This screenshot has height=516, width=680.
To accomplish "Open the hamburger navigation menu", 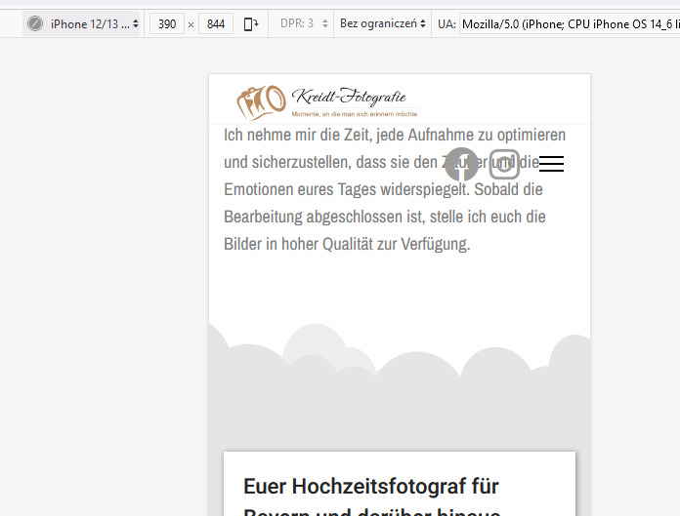I will point(551,164).
